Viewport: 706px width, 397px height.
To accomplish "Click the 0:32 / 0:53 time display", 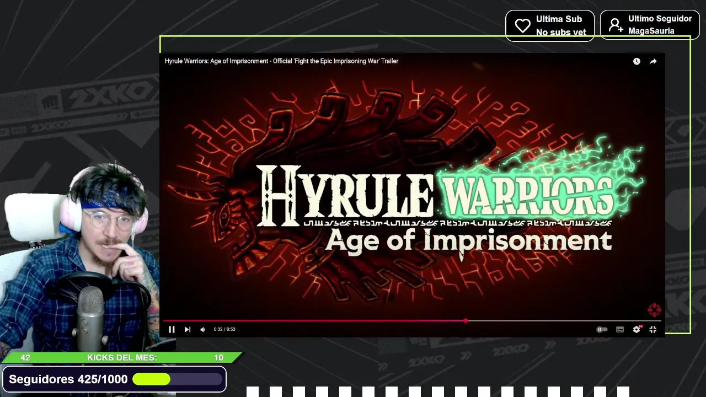I will (x=224, y=329).
